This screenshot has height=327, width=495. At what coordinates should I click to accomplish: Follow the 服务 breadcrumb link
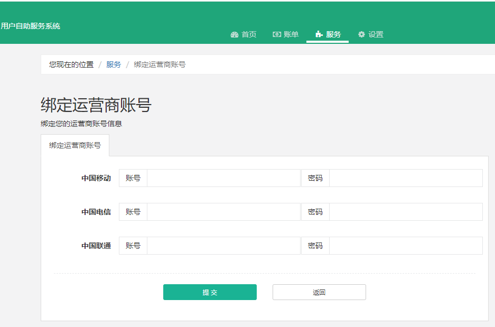click(x=114, y=64)
